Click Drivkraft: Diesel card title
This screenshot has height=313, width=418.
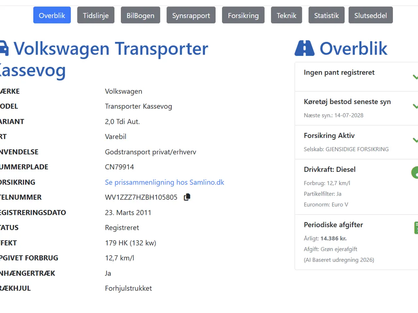click(330, 170)
